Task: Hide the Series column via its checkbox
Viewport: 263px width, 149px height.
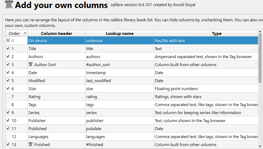Action: click(x=8, y=112)
